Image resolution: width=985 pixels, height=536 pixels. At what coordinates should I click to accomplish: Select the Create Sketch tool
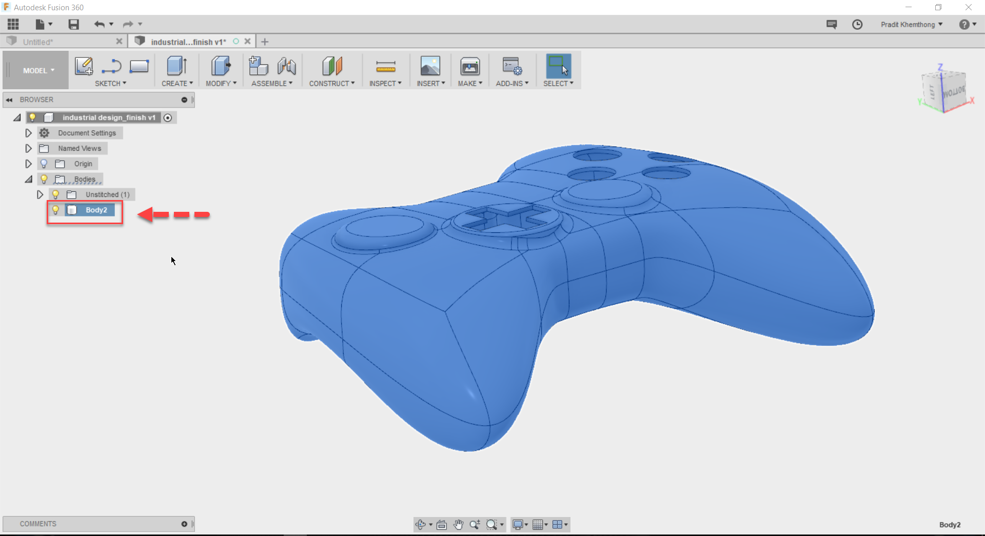pos(84,66)
